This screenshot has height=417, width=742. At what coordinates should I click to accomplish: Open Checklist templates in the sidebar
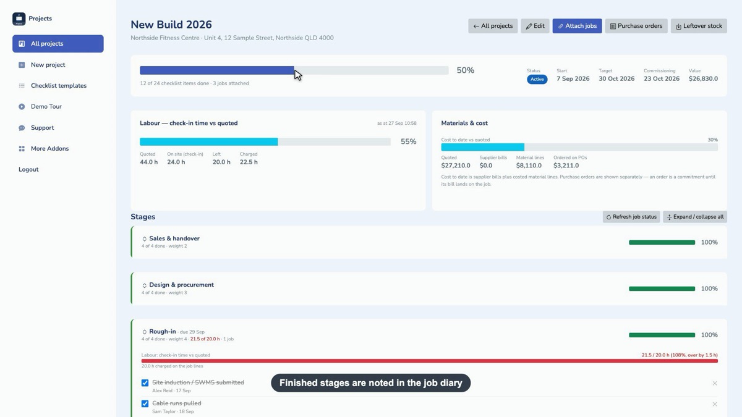click(58, 86)
